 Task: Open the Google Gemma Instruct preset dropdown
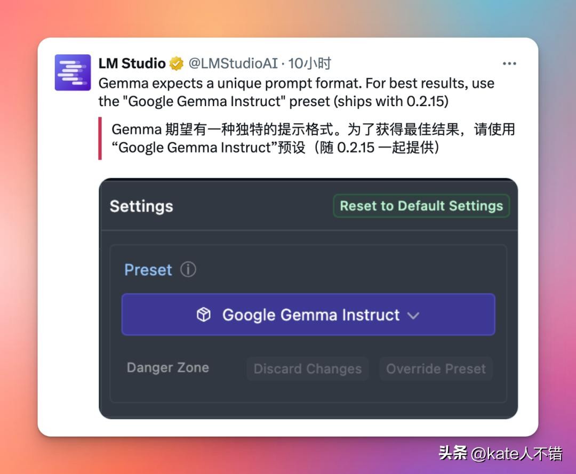[308, 315]
